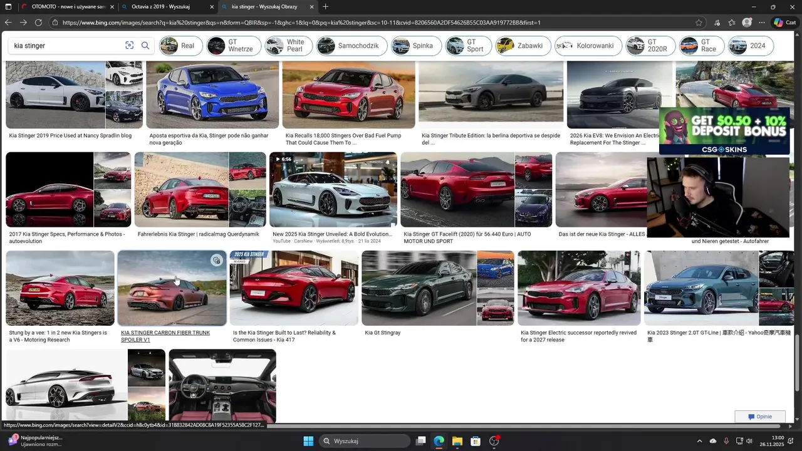Open Microsoft Store from the taskbar
Viewport: 802px width, 451px height.
point(476,441)
